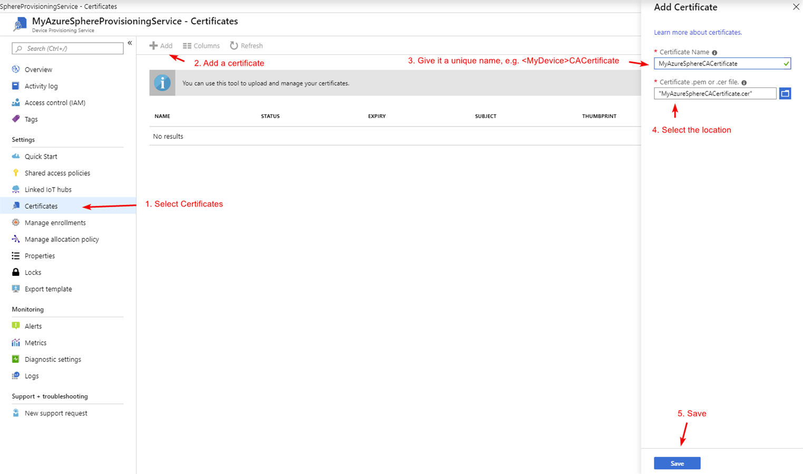Sort by the SUBJECT column header

(485, 116)
